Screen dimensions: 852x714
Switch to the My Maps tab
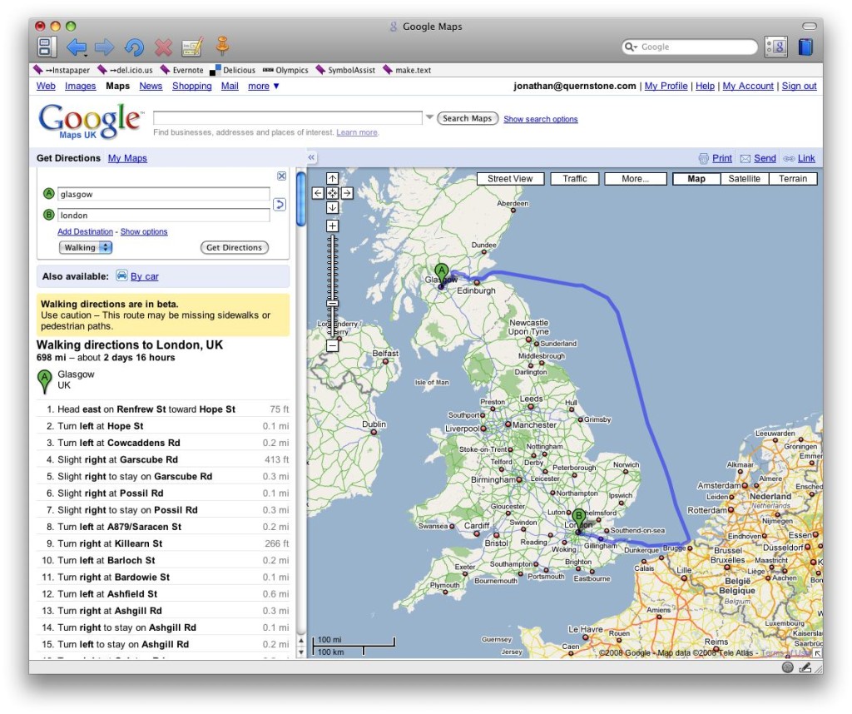coord(127,158)
